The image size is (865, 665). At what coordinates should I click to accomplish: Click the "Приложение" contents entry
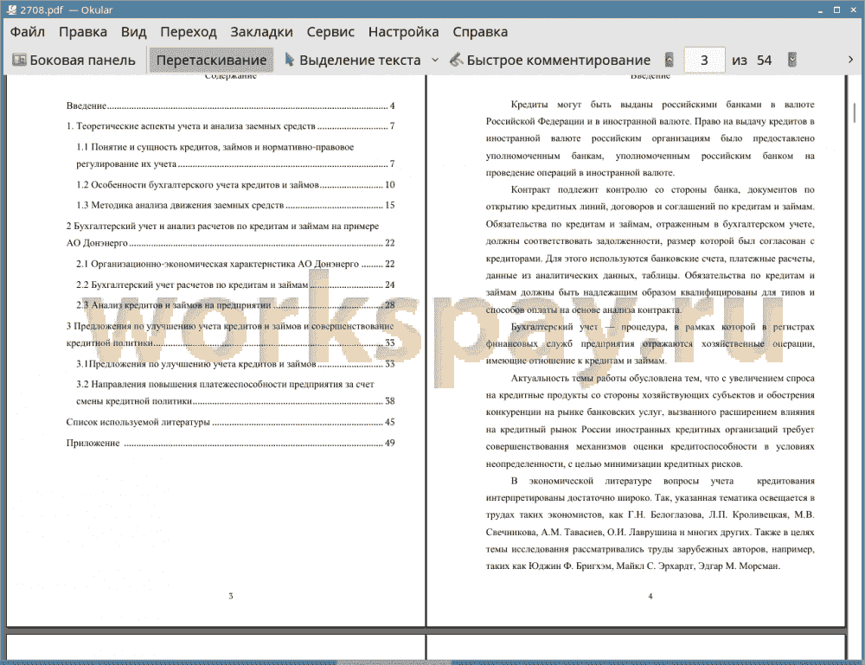pos(230,443)
